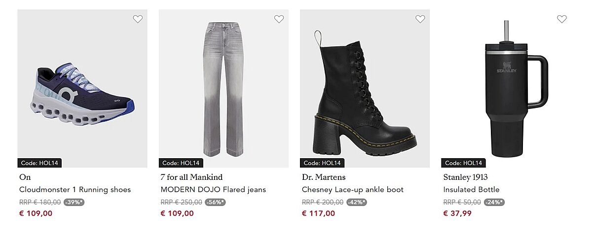Click heart icon on Dr. Martens boot

[420, 19]
